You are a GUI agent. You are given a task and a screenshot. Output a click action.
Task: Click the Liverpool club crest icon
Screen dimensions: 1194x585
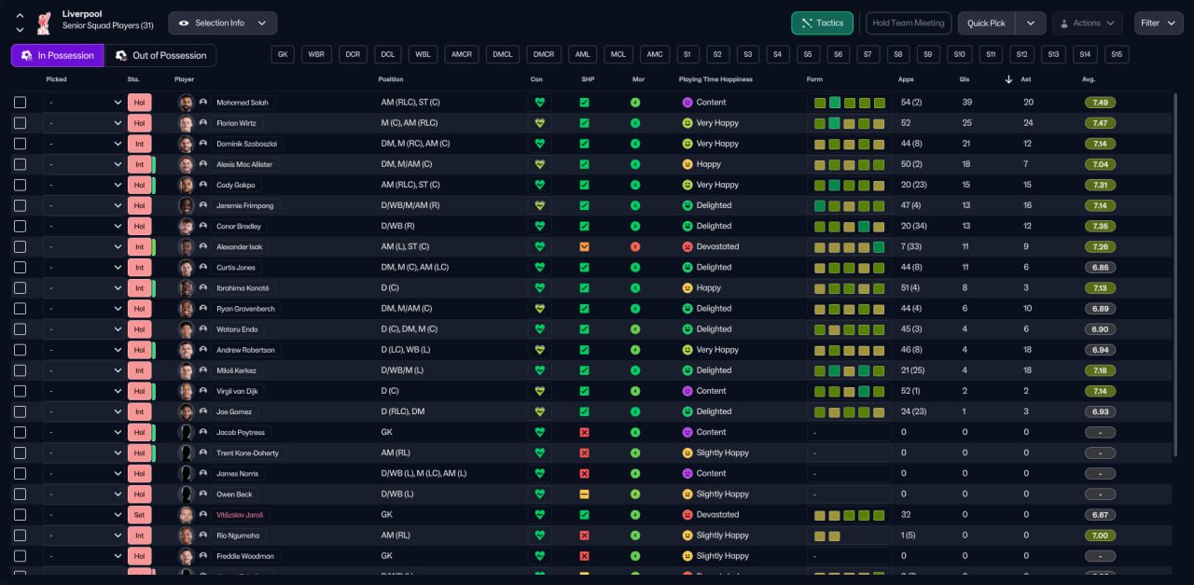click(x=43, y=23)
